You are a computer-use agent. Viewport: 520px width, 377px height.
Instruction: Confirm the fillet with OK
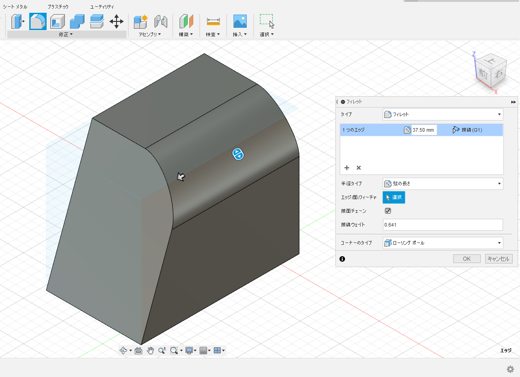click(x=467, y=258)
